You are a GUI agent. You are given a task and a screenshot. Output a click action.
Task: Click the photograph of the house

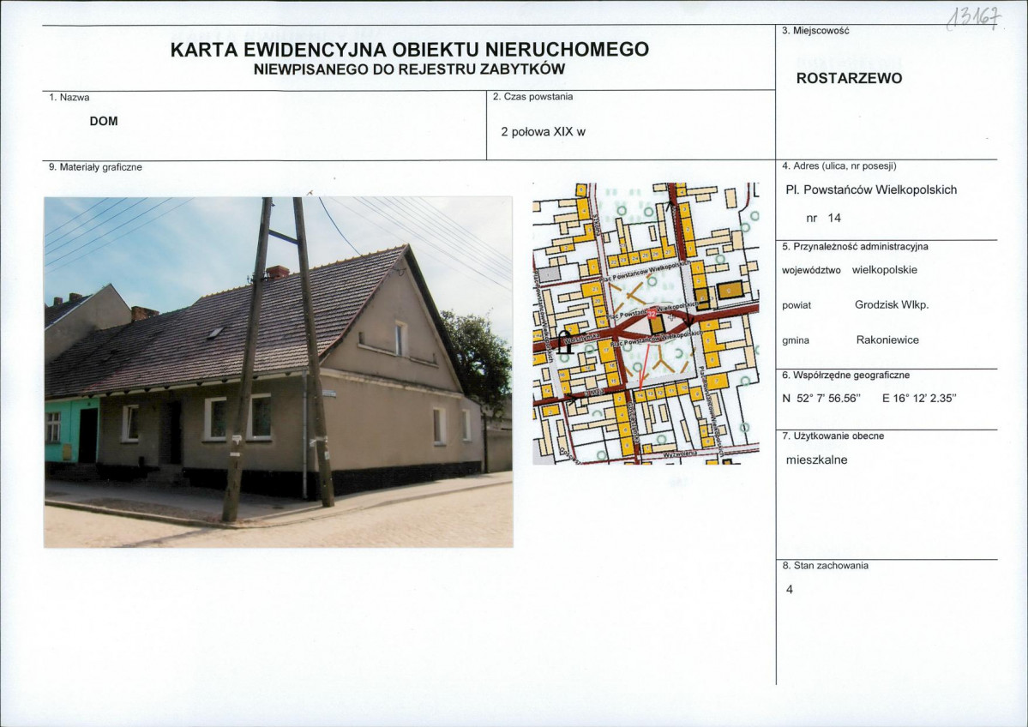pos(279,372)
